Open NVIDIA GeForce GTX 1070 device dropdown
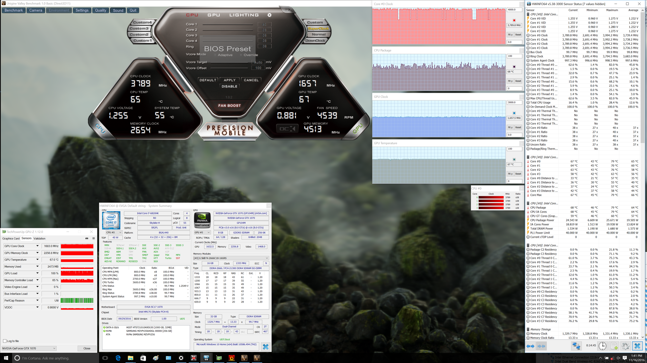Screen dimensions: 647x363 (x=29, y=348)
